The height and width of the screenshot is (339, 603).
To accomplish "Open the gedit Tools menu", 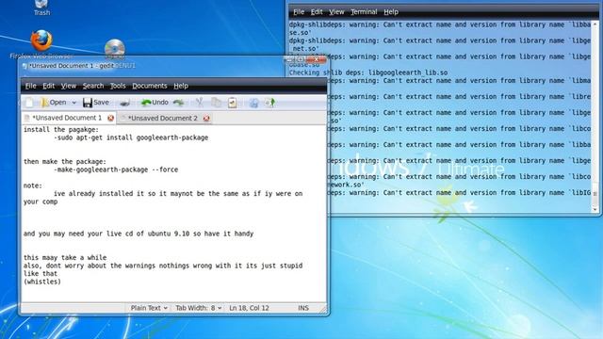I will point(118,86).
